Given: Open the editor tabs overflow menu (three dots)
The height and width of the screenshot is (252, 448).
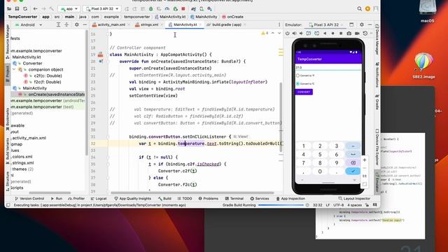Looking at the screenshot, I should (x=279, y=25).
